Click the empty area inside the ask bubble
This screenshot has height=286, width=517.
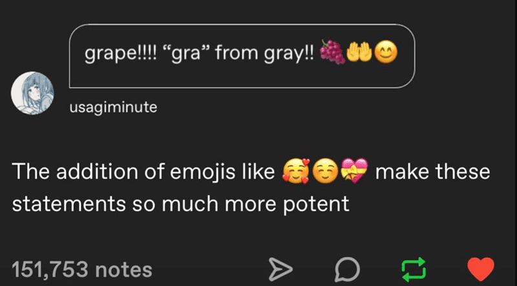tap(242, 76)
